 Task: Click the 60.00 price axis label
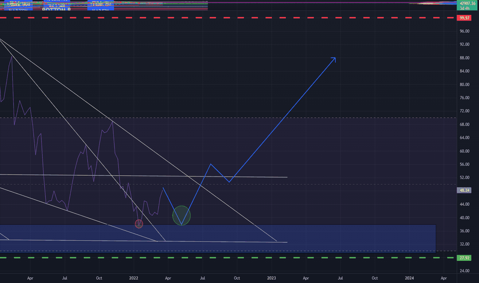click(x=464, y=151)
